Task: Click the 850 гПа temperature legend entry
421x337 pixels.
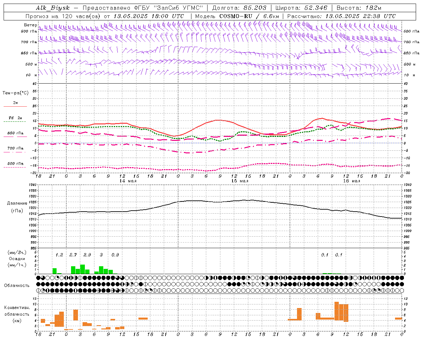Action: pos(15,133)
